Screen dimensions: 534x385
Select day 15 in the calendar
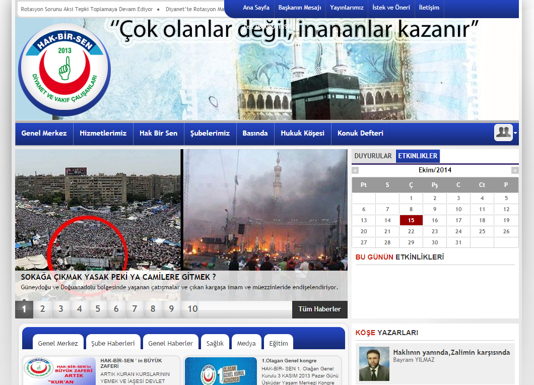(411, 220)
